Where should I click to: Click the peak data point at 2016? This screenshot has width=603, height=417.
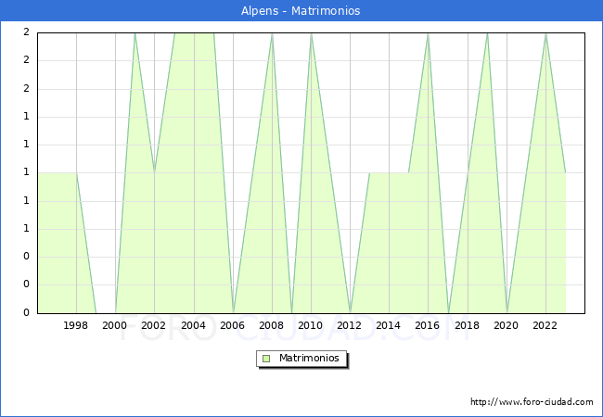[428, 33]
